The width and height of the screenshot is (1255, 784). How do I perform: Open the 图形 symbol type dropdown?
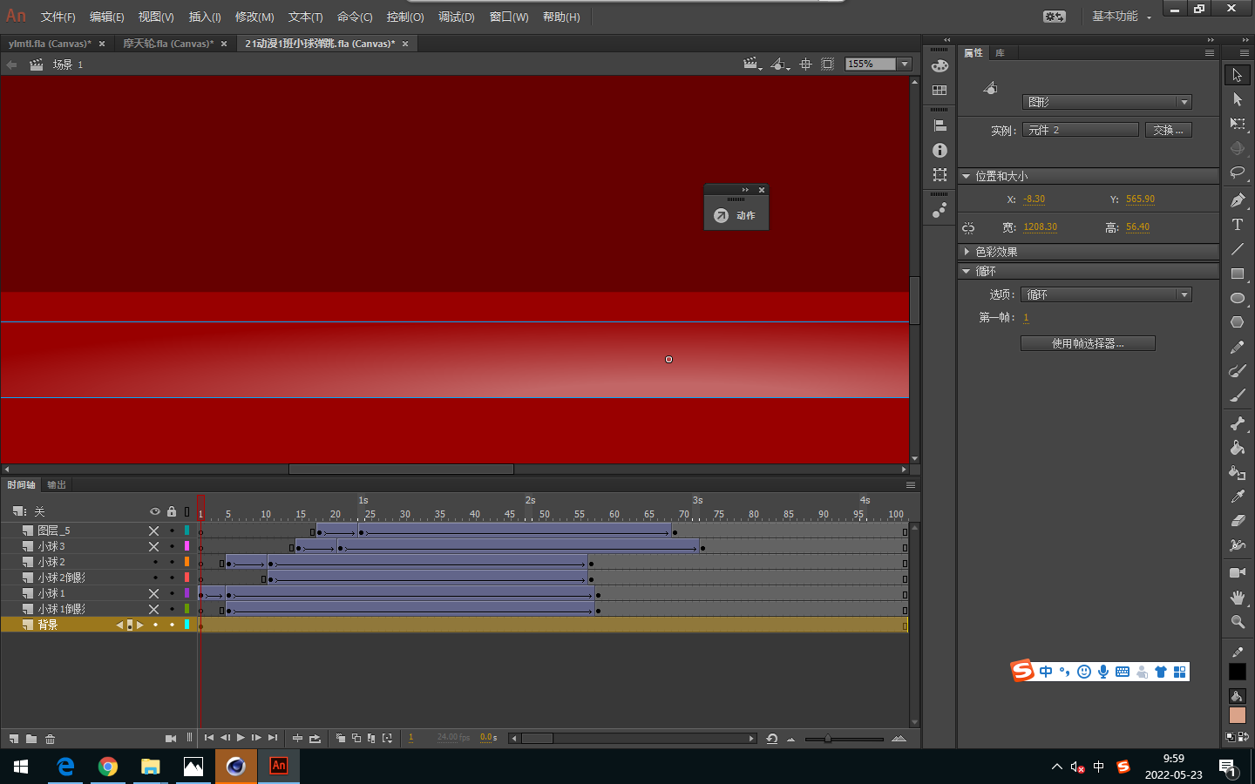pyautogui.click(x=1106, y=102)
